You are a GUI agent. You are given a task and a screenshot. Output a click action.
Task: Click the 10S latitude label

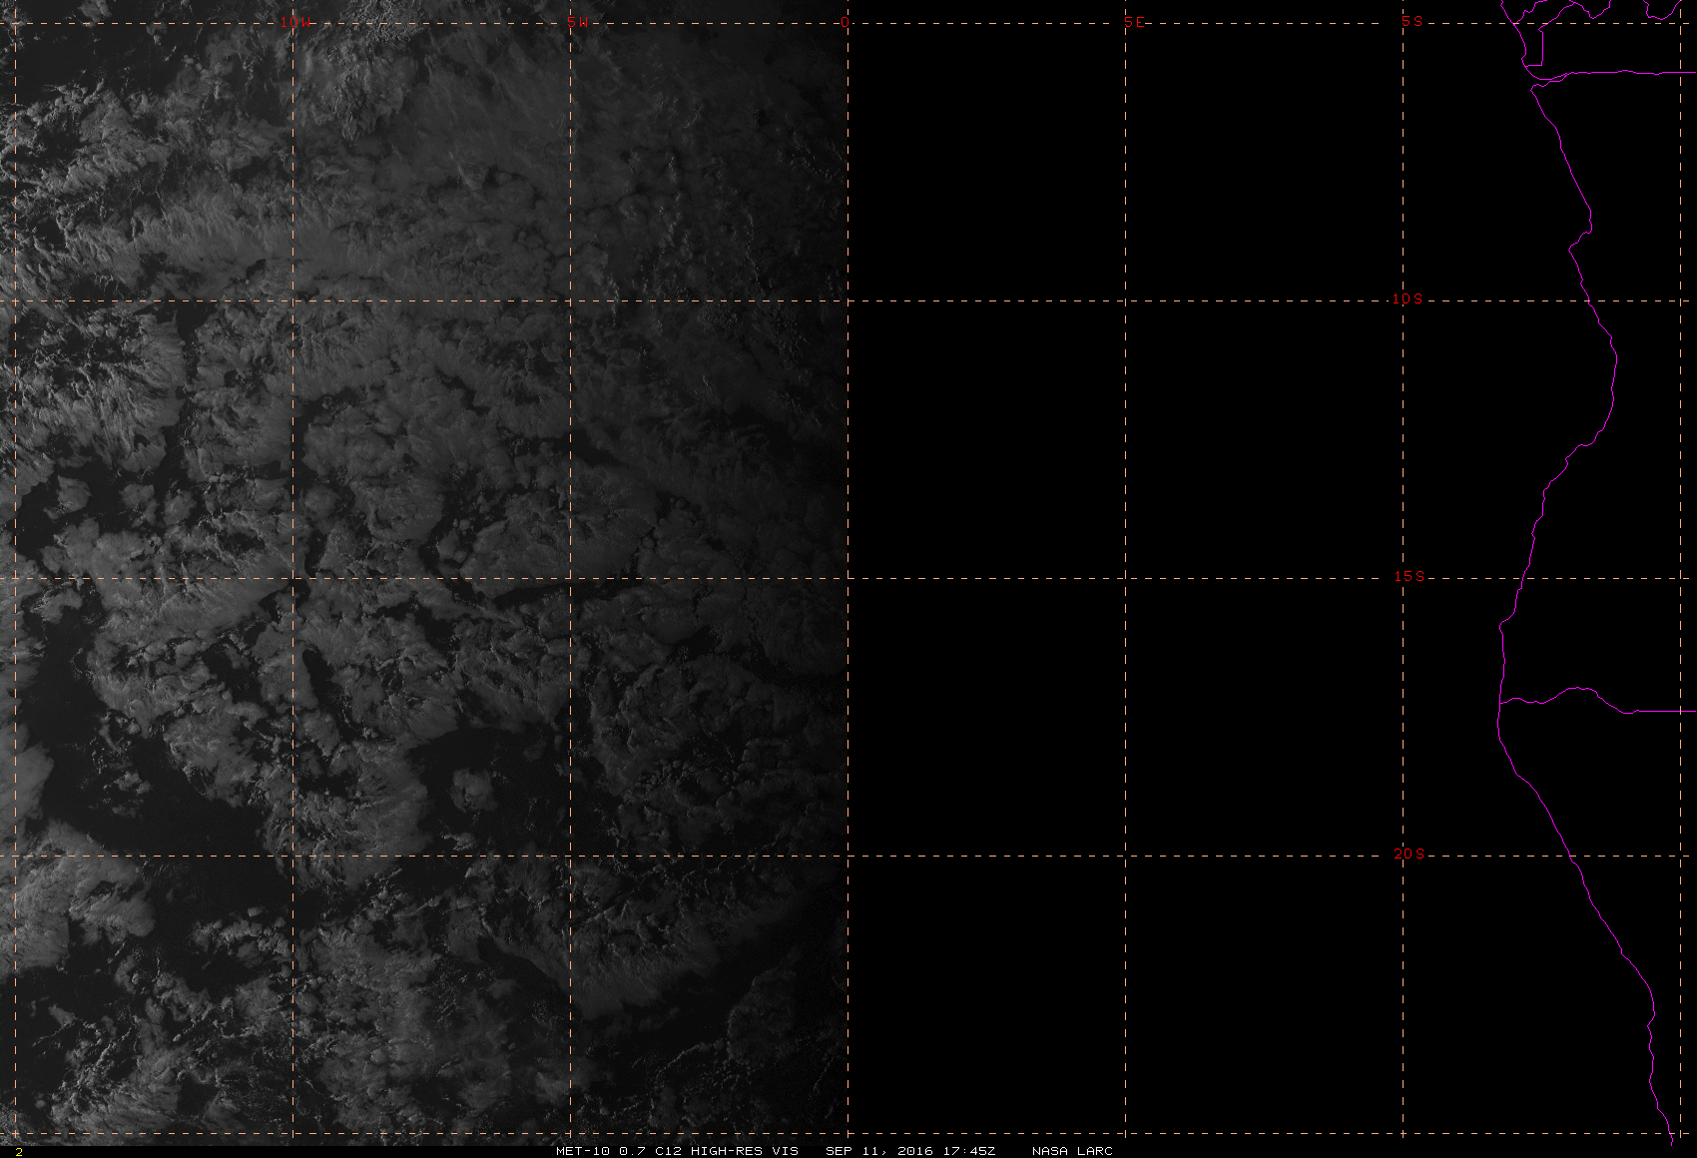(x=1407, y=298)
